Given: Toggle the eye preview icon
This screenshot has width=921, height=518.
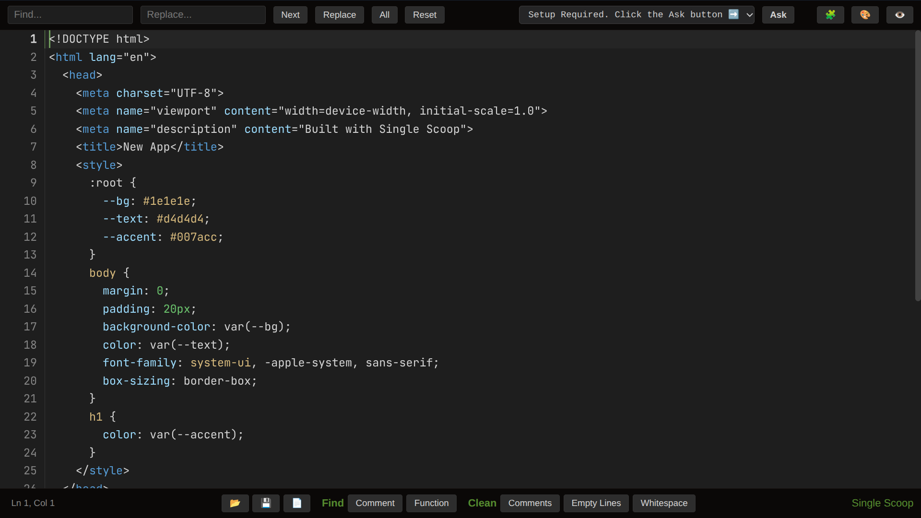Looking at the screenshot, I should (x=899, y=15).
